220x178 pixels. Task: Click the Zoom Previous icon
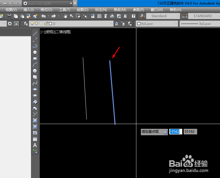point(85,16)
